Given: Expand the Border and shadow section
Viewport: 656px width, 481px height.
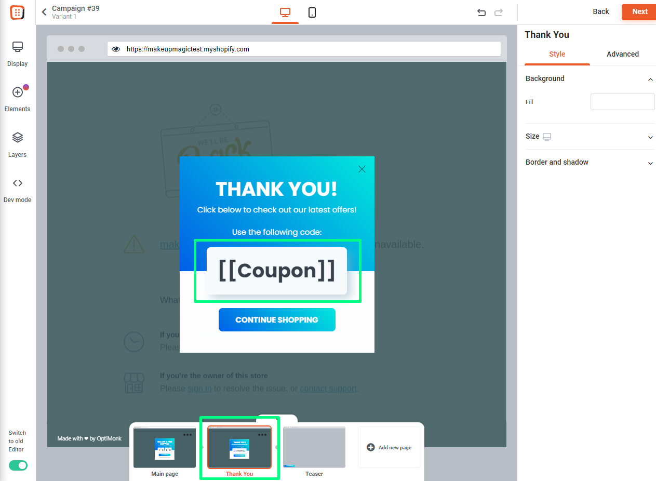Looking at the screenshot, I should click(650, 163).
